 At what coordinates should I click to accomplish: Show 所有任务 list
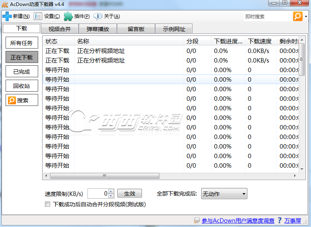coord(22,43)
